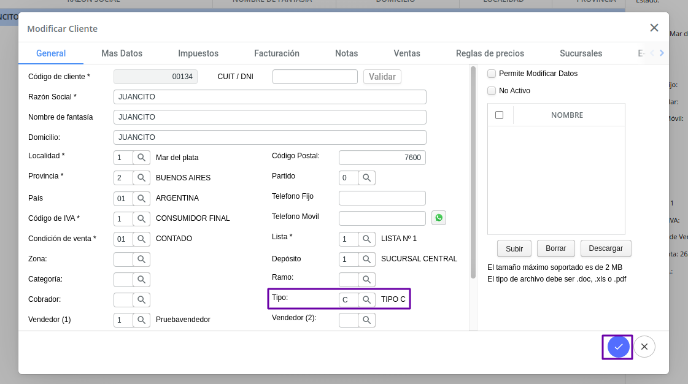Click the País code field containing 01
Image resolution: width=688 pixels, height=384 pixels.
pos(123,198)
